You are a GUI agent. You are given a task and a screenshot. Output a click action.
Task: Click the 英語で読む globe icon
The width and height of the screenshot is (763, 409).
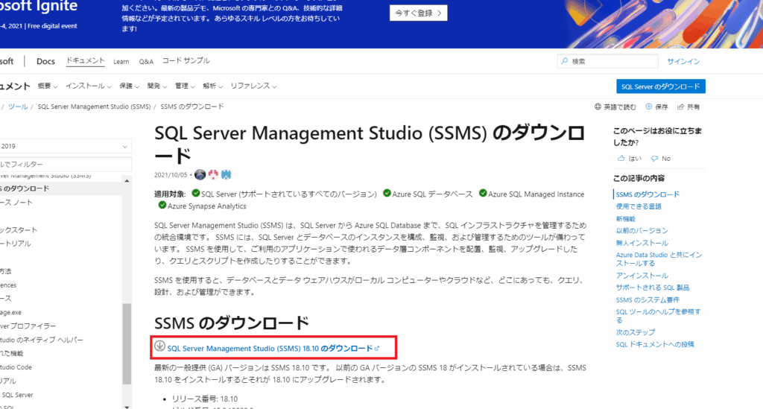pyautogui.click(x=598, y=107)
